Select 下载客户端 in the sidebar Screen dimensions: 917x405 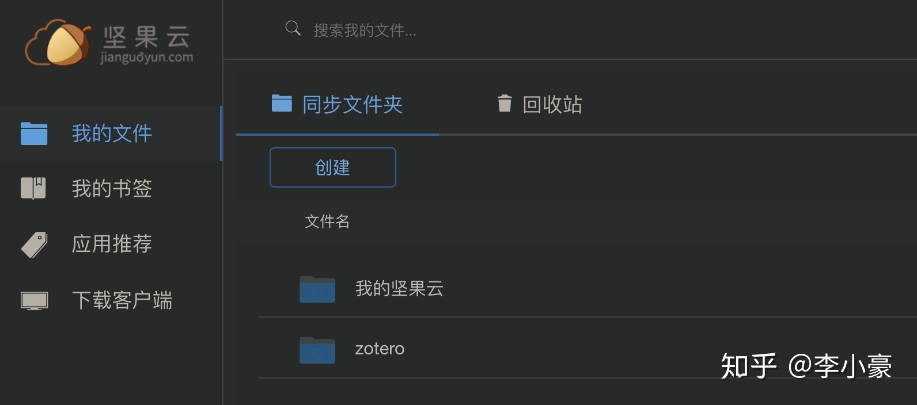coord(122,300)
